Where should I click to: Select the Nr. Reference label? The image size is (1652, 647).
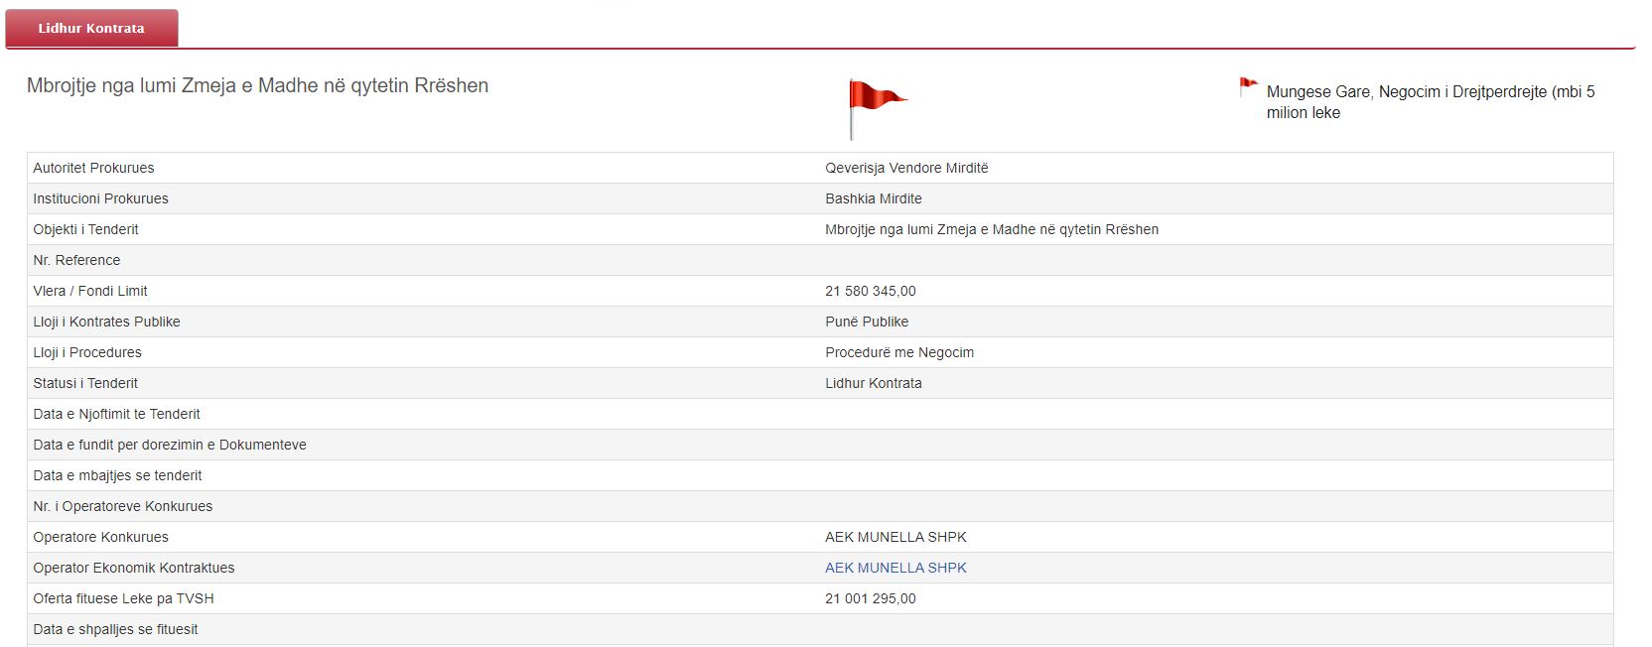click(x=76, y=260)
